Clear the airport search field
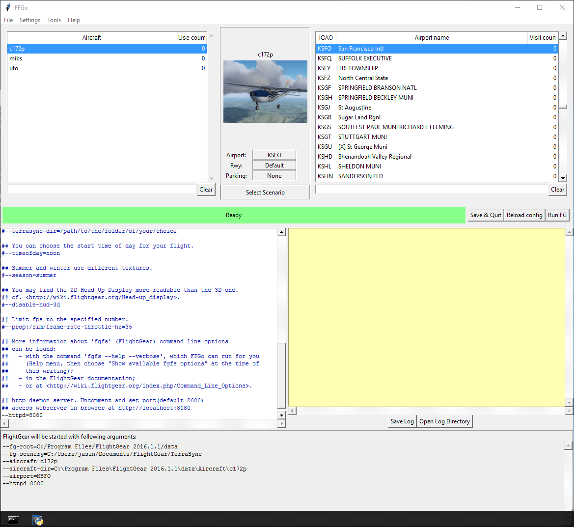574x527 pixels. [557, 190]
